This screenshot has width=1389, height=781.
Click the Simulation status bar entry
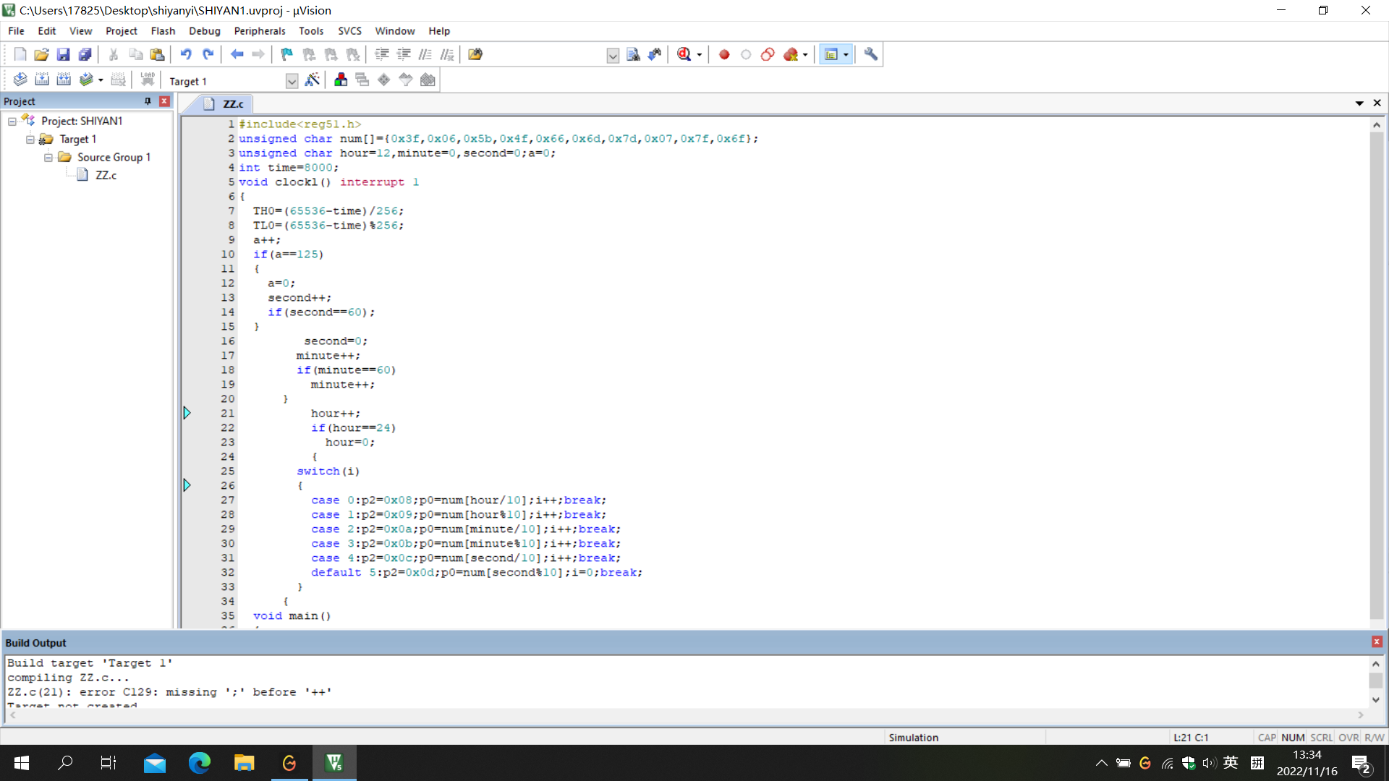tap(913, 738)
